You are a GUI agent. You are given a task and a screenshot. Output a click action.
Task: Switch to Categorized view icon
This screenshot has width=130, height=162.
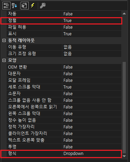tap(6, 6)
